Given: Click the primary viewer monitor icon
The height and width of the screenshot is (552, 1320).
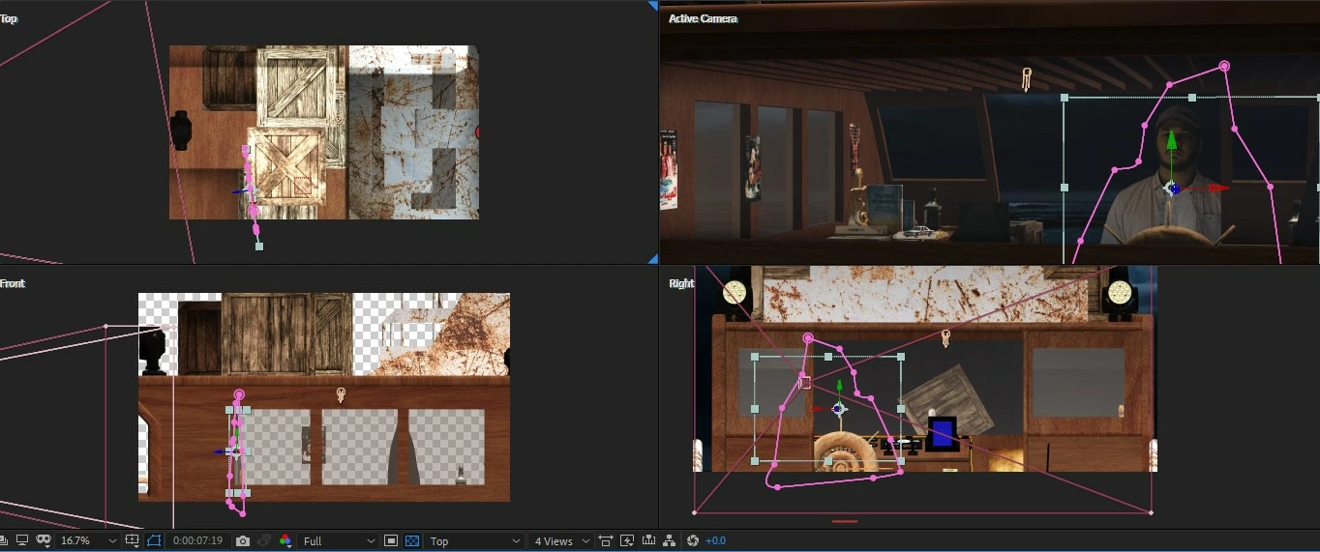Looking at the screenshot, I should (x=22, y=541).
